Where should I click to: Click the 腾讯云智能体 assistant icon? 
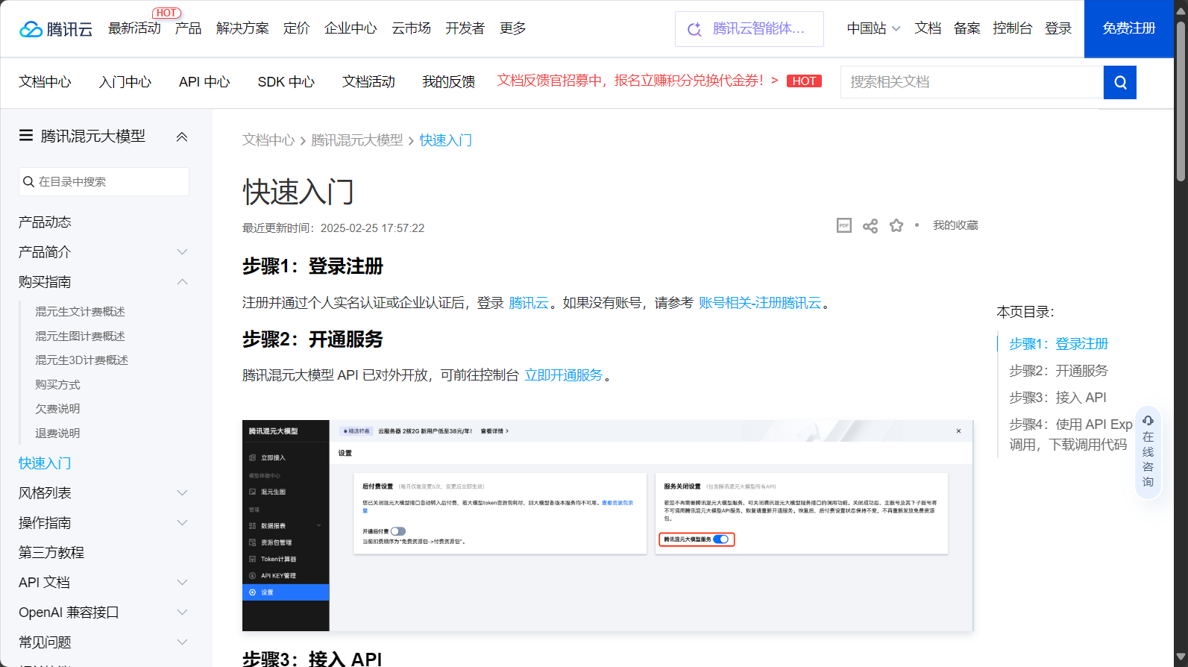pos(694,29)
